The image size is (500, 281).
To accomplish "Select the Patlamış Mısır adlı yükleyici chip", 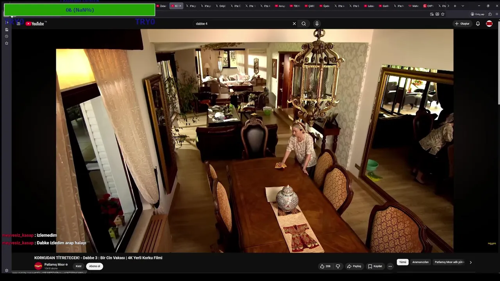I will coord(449,262).
